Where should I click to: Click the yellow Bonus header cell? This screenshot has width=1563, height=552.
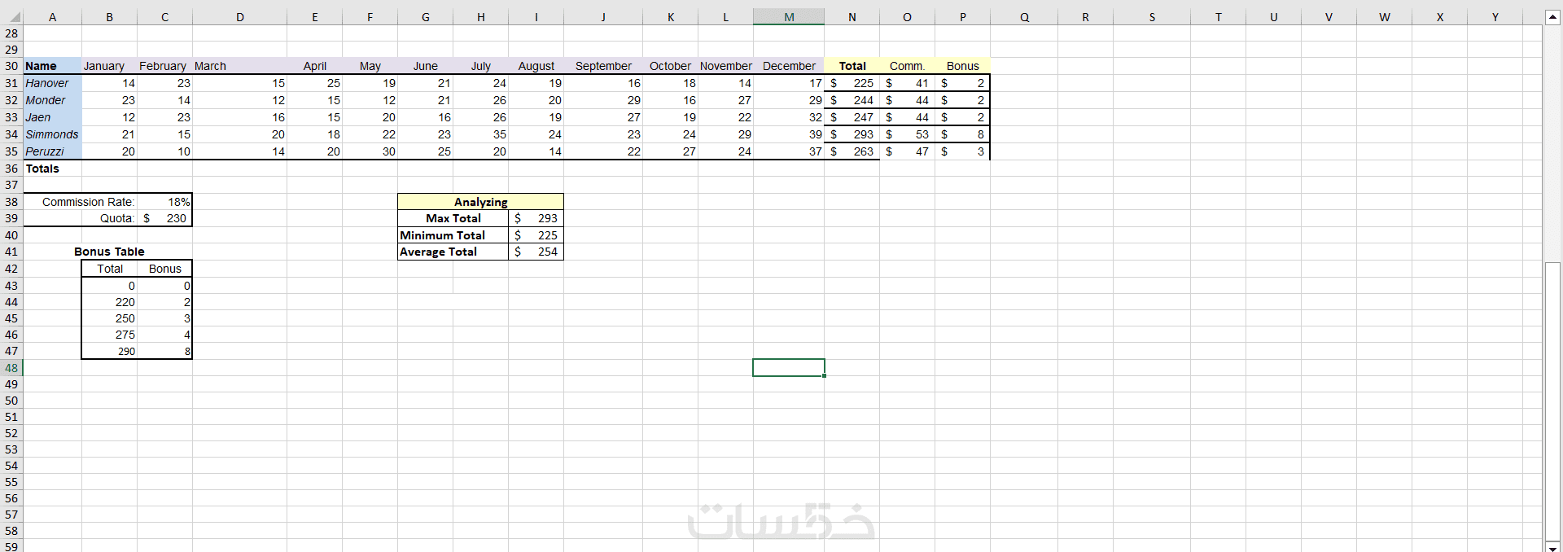coord(963,66)
